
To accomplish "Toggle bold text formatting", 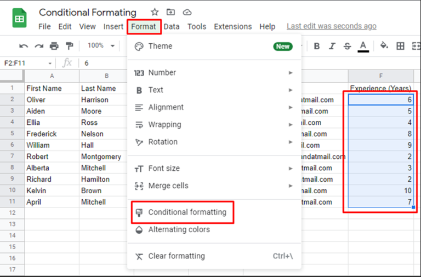I will [317, 46].
